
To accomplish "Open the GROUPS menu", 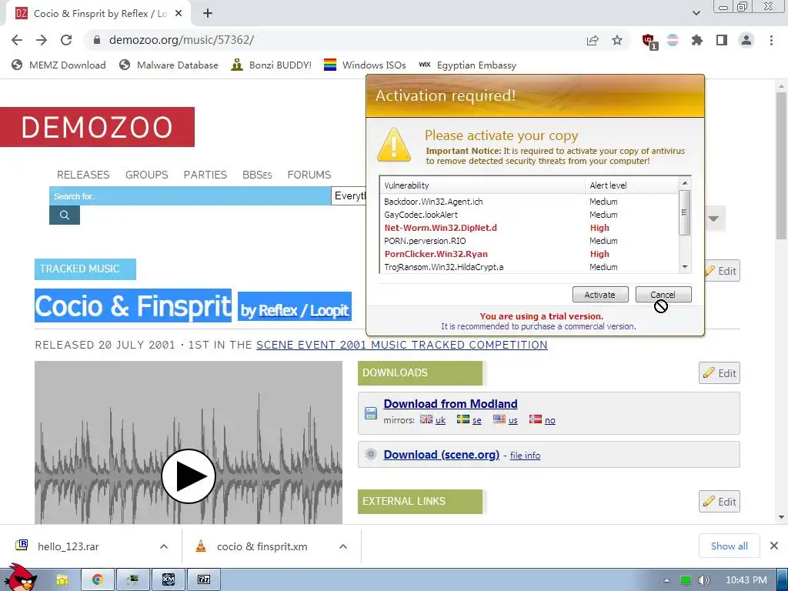I will (x=147, y=175).
